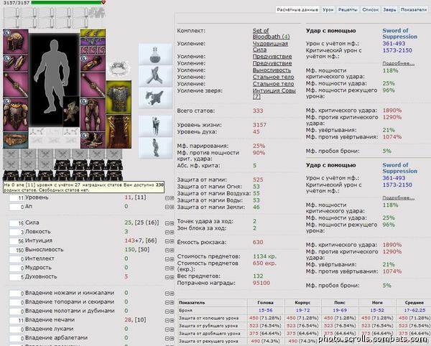Select the belt equipment slot

pos(16,140)
